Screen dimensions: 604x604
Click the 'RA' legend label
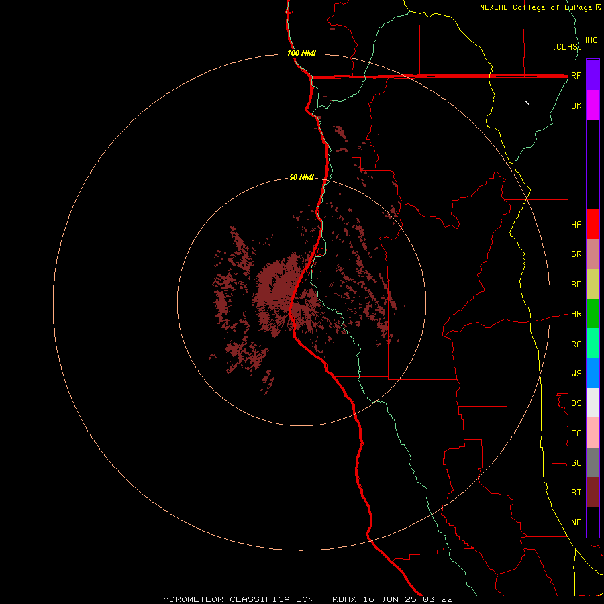[576, 344]
